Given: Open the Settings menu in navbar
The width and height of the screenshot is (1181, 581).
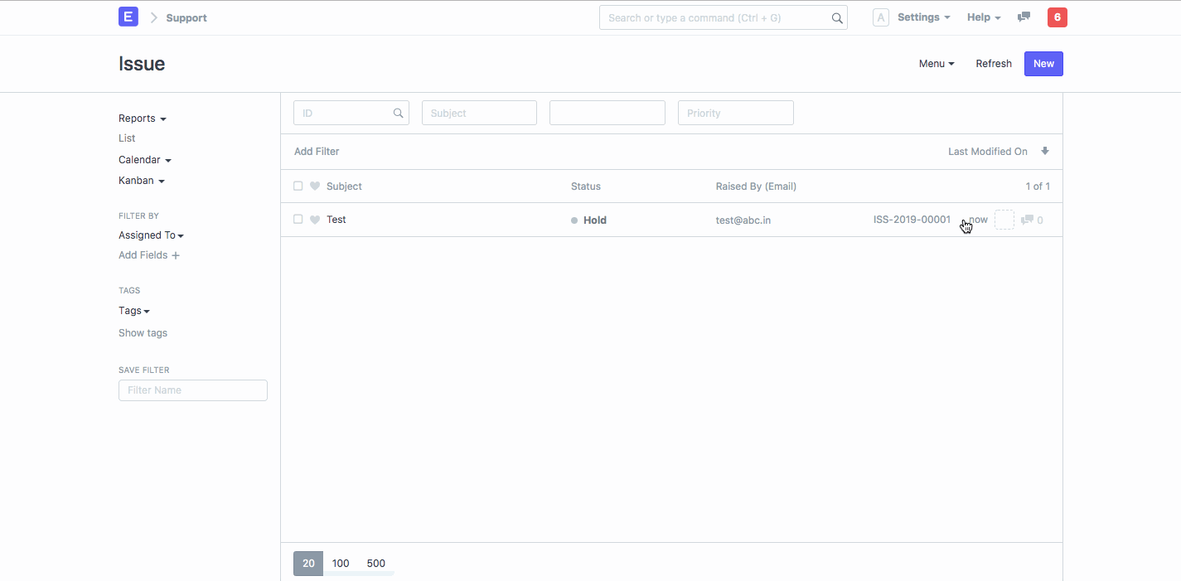Looking at the screenshot, I should click(923, 17).
